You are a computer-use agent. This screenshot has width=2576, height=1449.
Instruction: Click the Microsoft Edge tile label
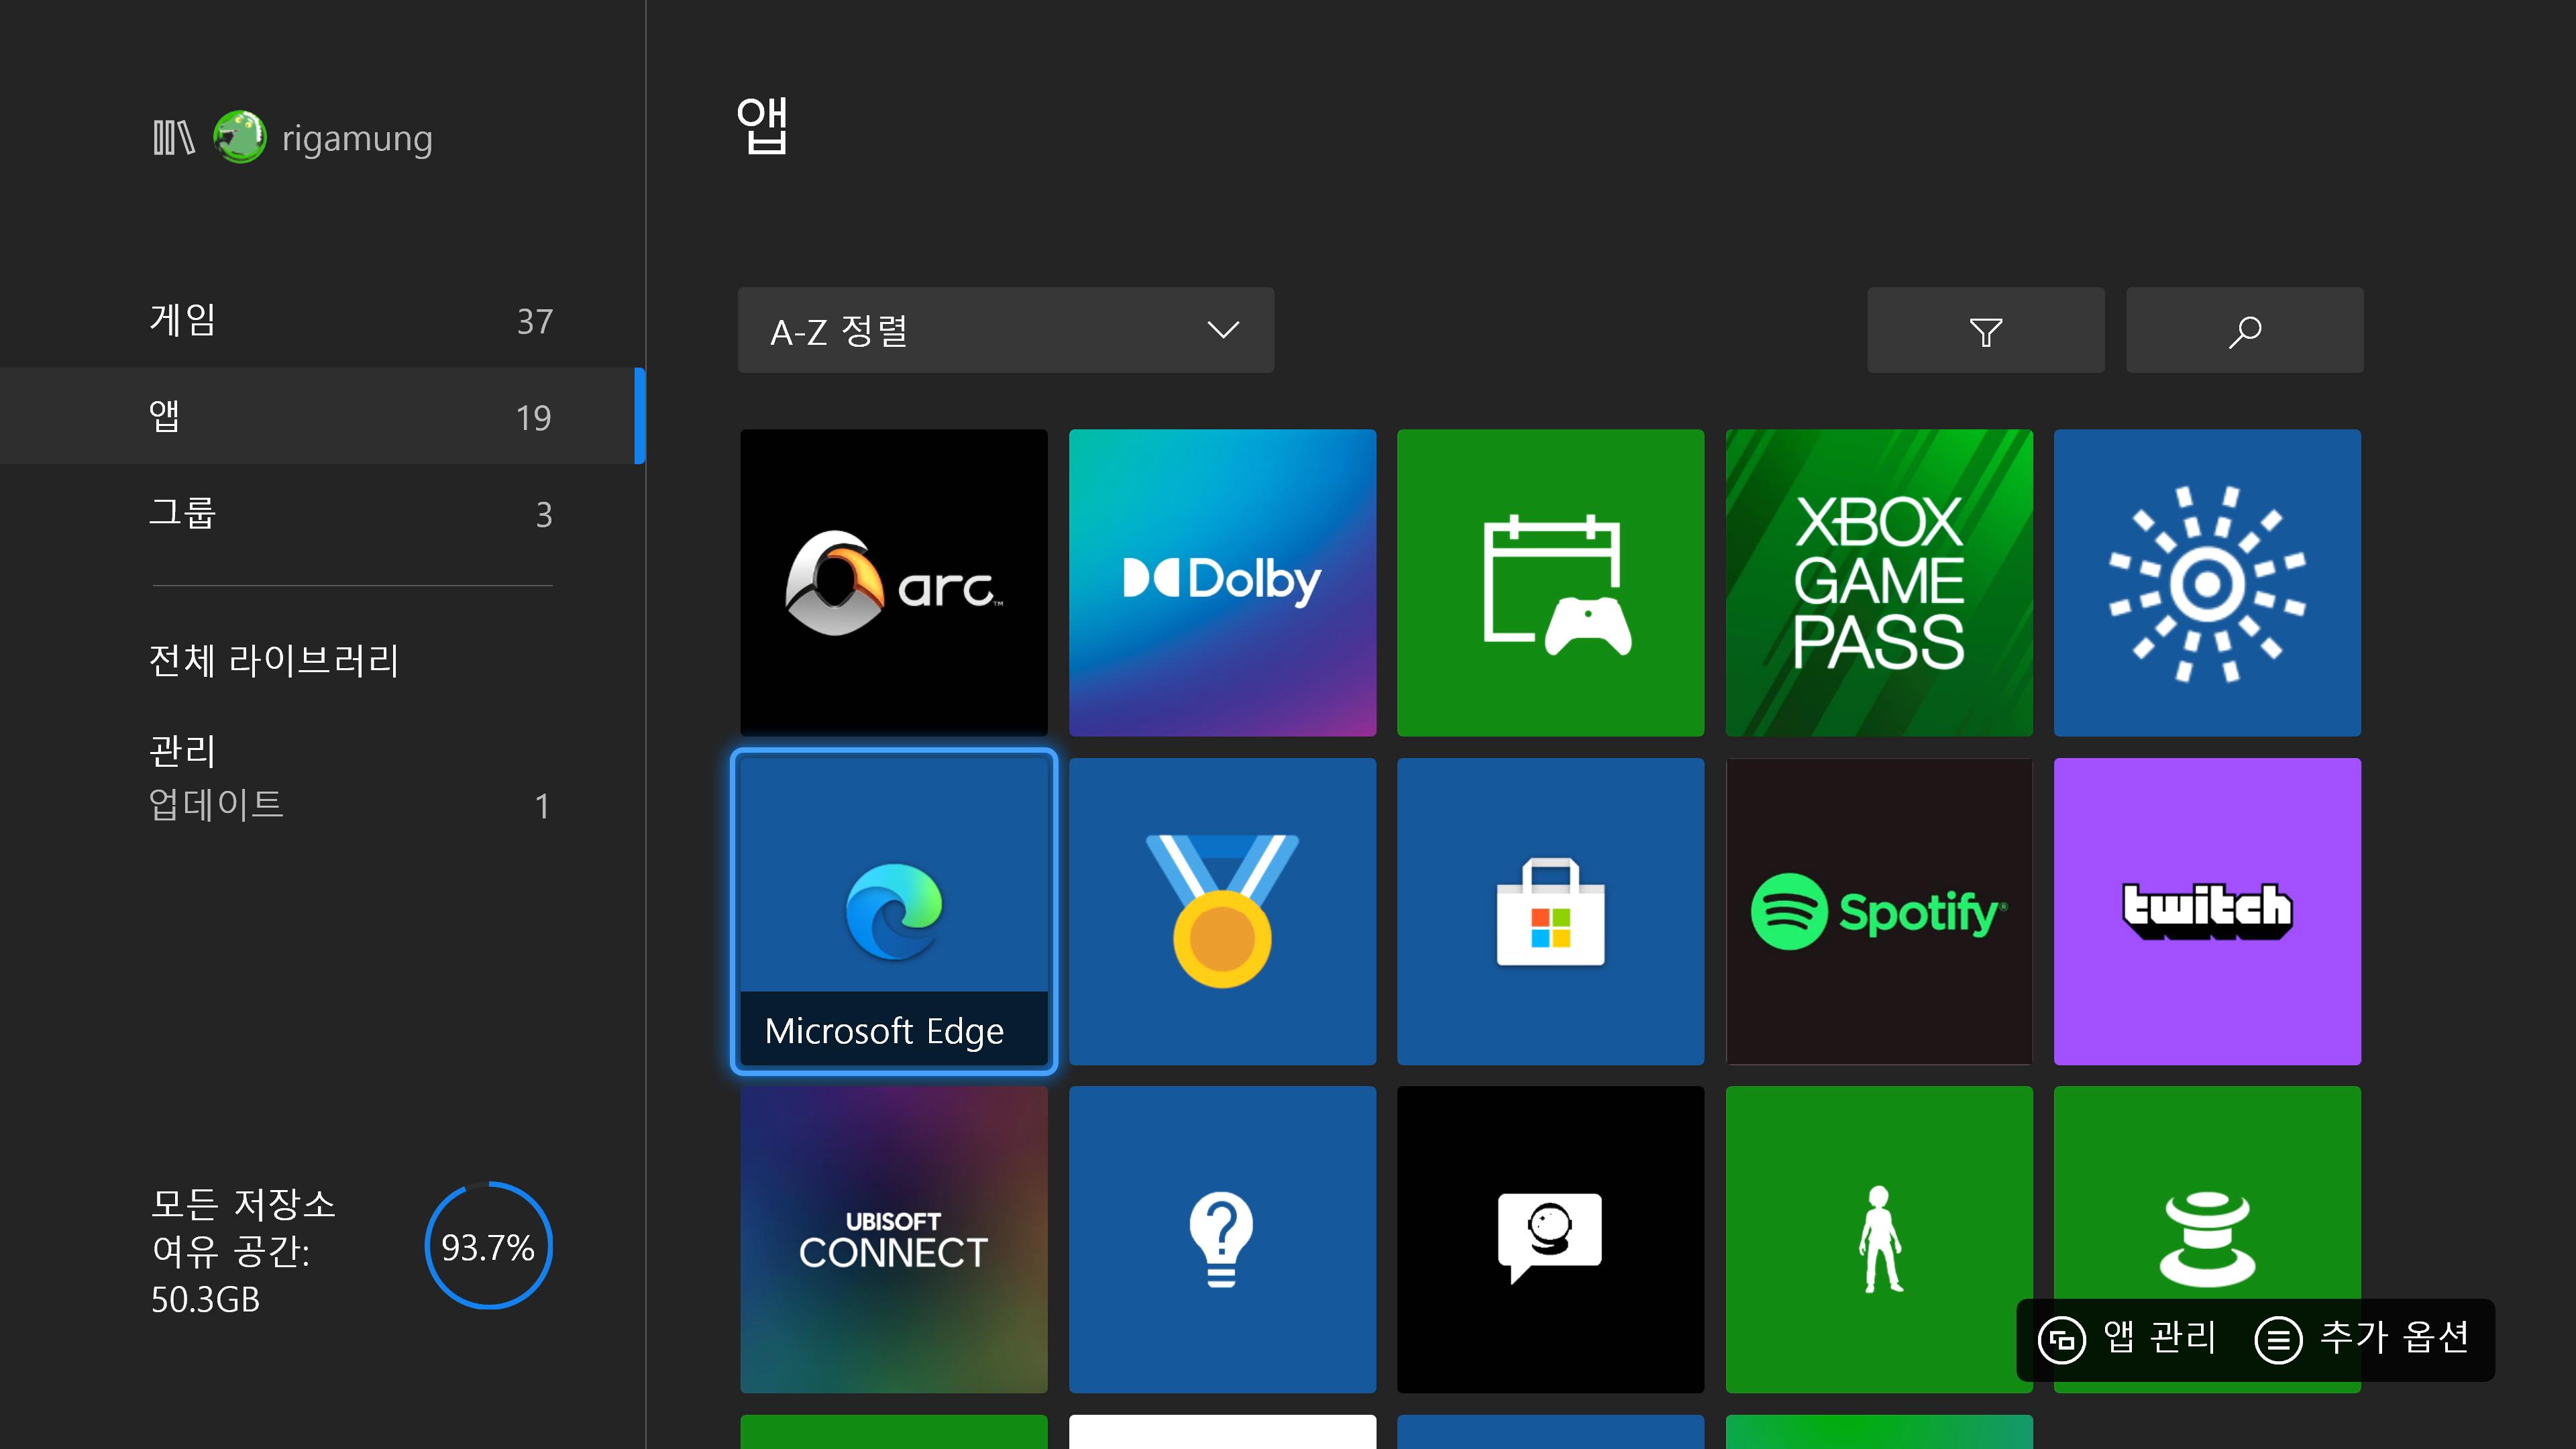coord(884,1030)
